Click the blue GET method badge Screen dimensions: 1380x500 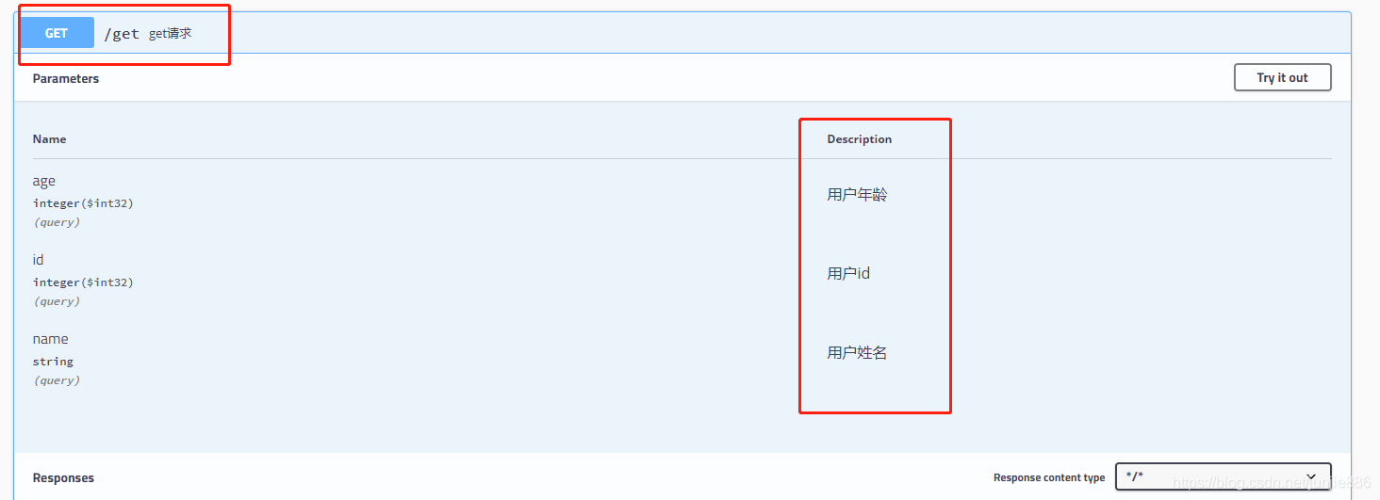57,33
